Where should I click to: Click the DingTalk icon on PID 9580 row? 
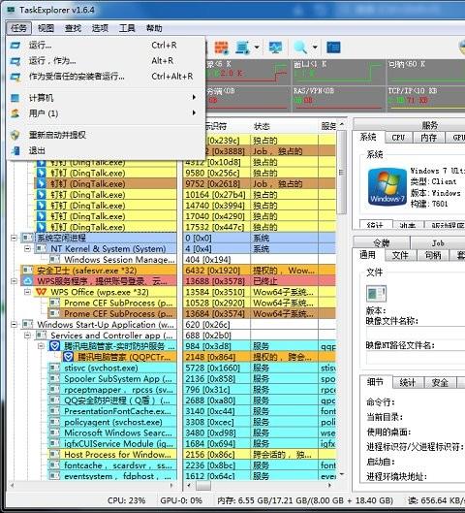(42, 173)
